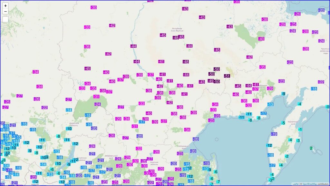Image resolution: width=330 pixels, height=186 pixels.
Task: Click the Республика Саха (Якутия) map label
Action: (x=177, y=30)
